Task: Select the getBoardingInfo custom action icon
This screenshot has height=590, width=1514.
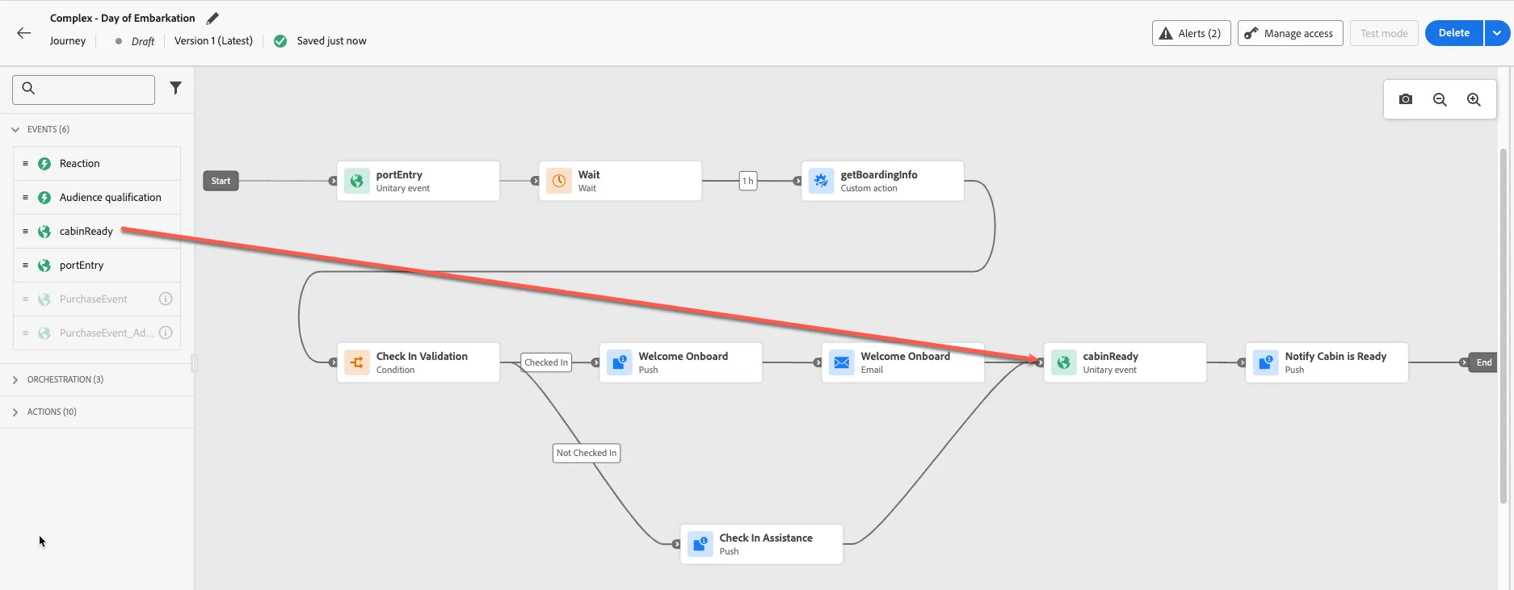Action: (x=821, y=181)
